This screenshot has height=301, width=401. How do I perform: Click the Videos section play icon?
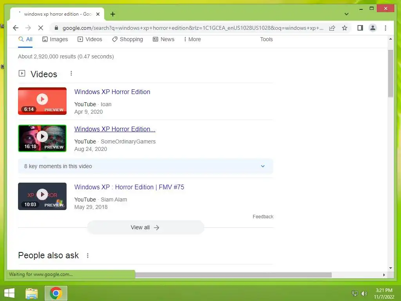point(22,73)
